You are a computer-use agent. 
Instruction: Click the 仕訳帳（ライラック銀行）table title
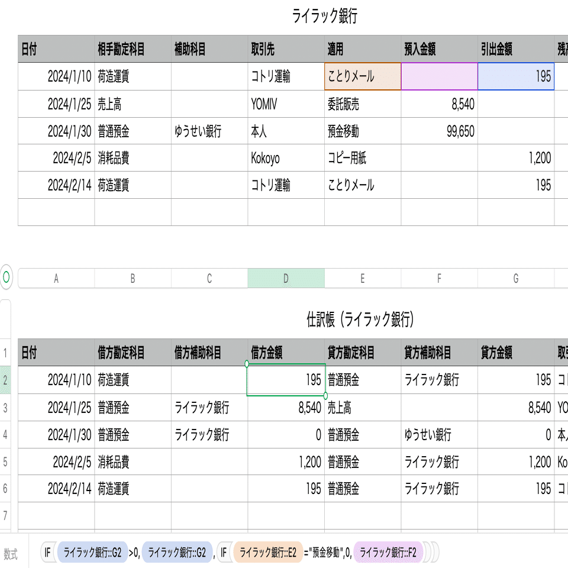(x=360, y=320)
